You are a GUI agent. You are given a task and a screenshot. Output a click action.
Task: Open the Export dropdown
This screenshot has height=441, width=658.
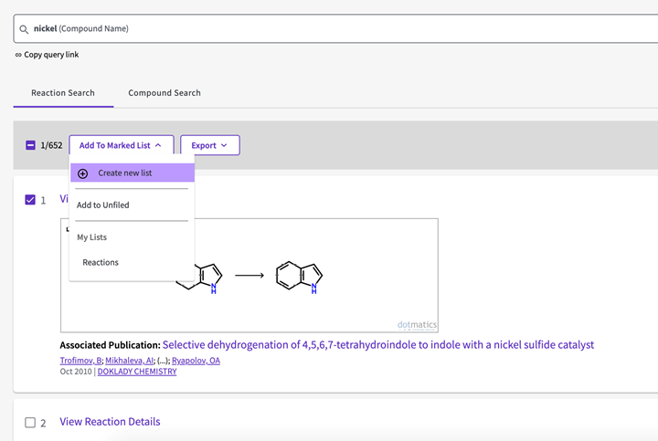point(210,145)
